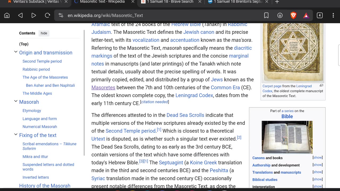Image resolution: width=340 pixels, height=191 pixels.
Task: Go to Language and form section
Action: pos(40,119)
